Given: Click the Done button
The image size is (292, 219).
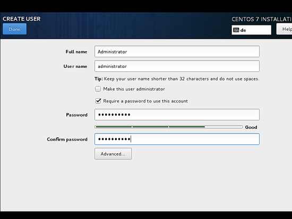Looking at the screenshot, I should click(x=14, y=29).
